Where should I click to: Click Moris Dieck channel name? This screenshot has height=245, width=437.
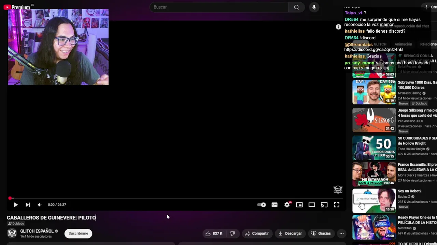[417, 176]
